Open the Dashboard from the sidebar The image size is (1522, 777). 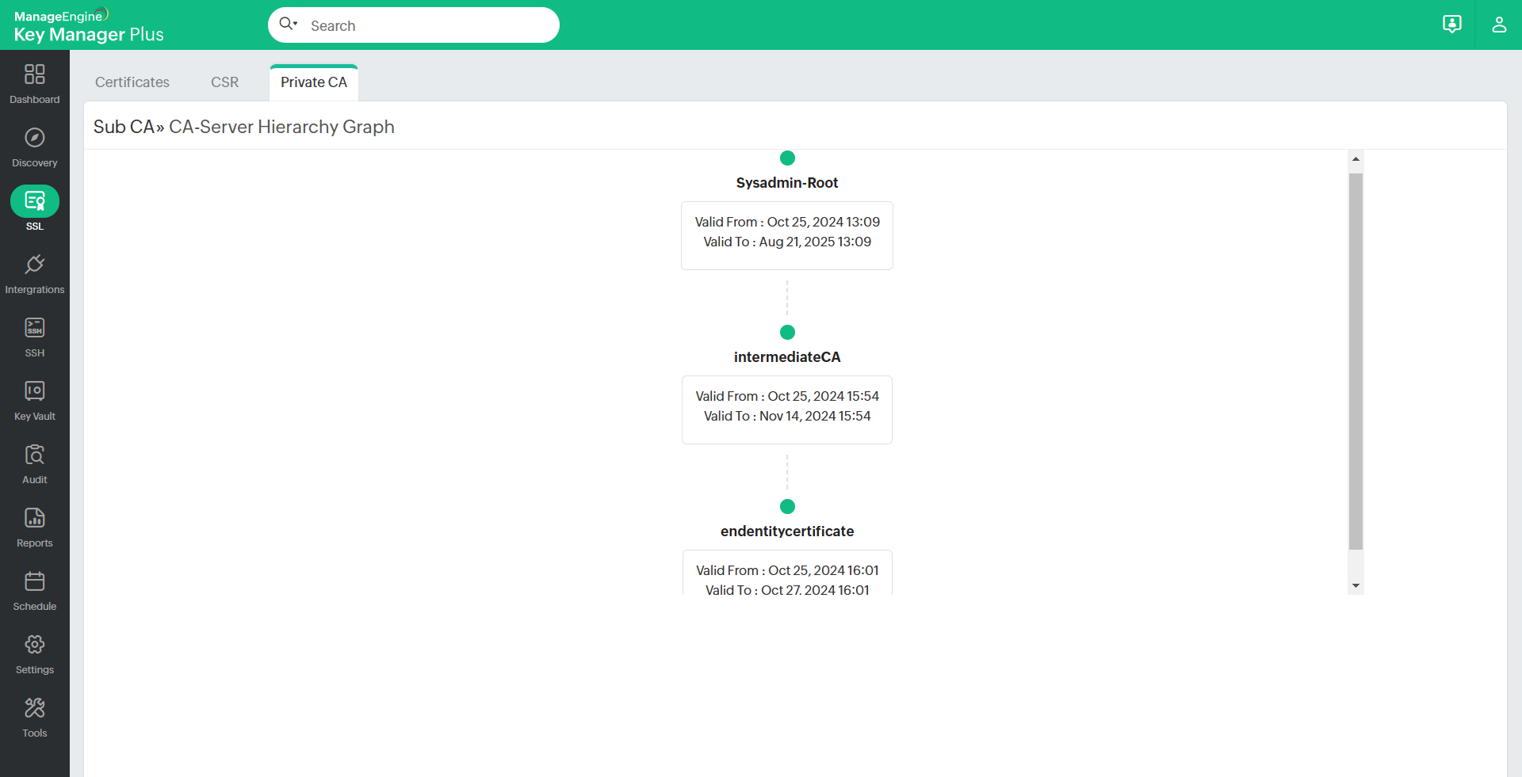34,83
